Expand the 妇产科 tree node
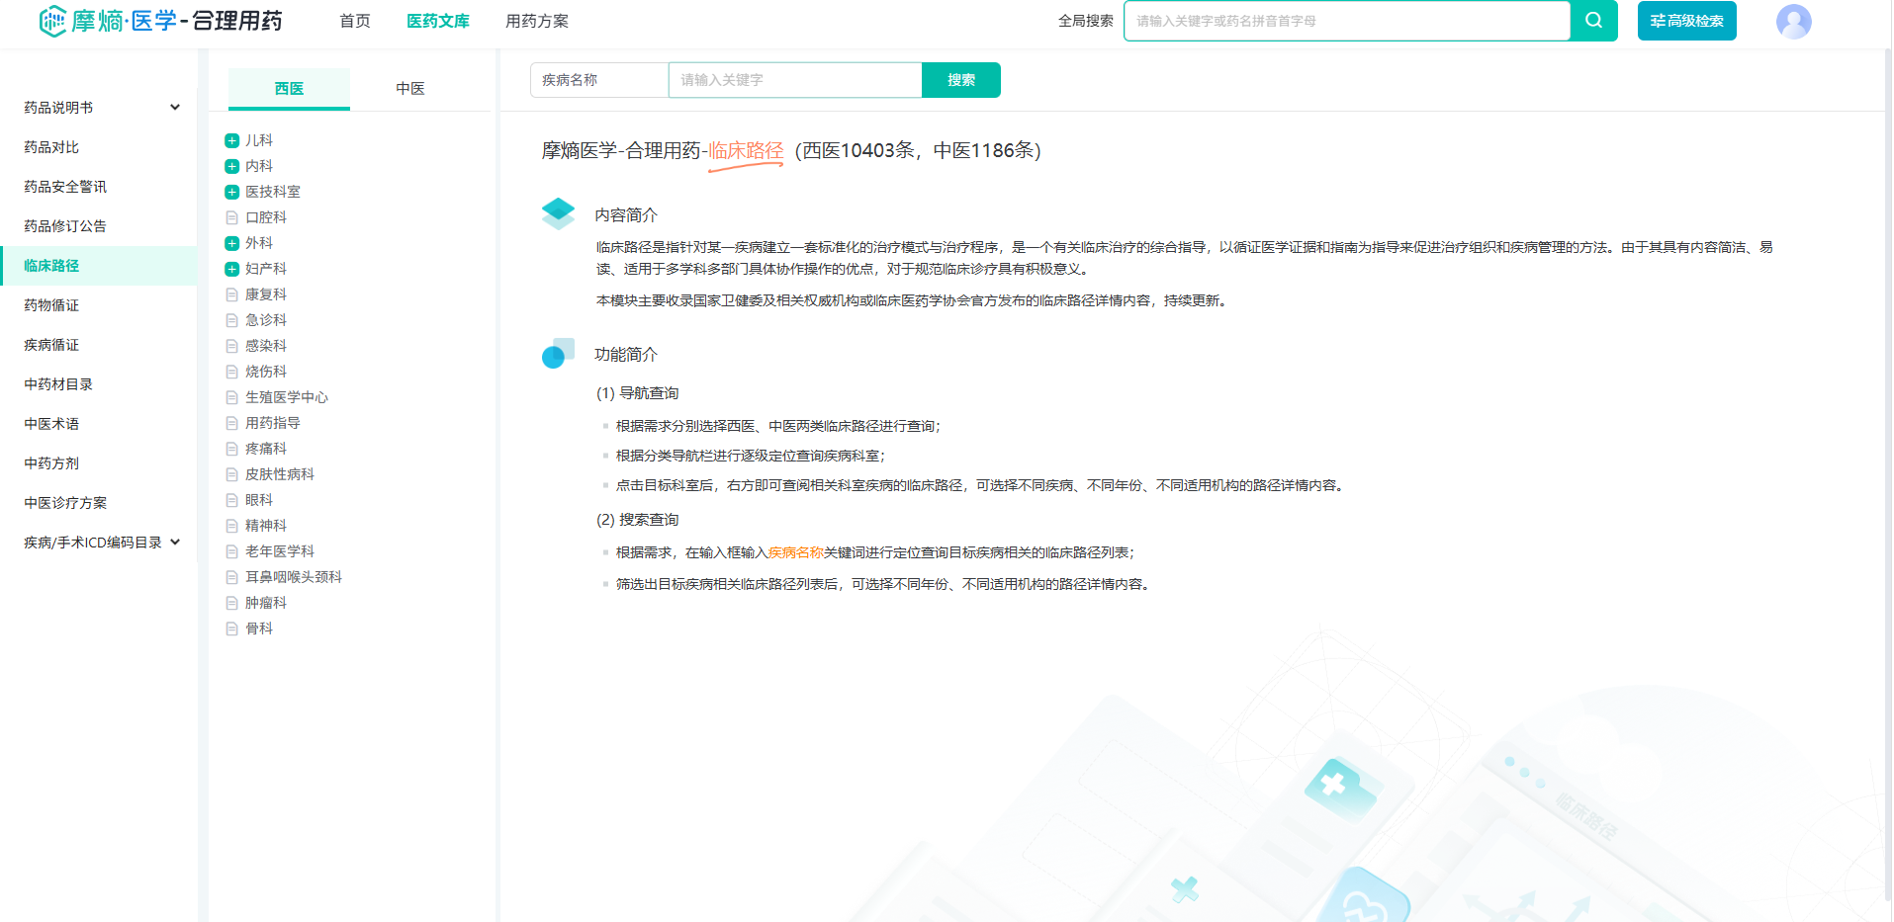Viewport: 1894px width, 922px height. point(232,269)
